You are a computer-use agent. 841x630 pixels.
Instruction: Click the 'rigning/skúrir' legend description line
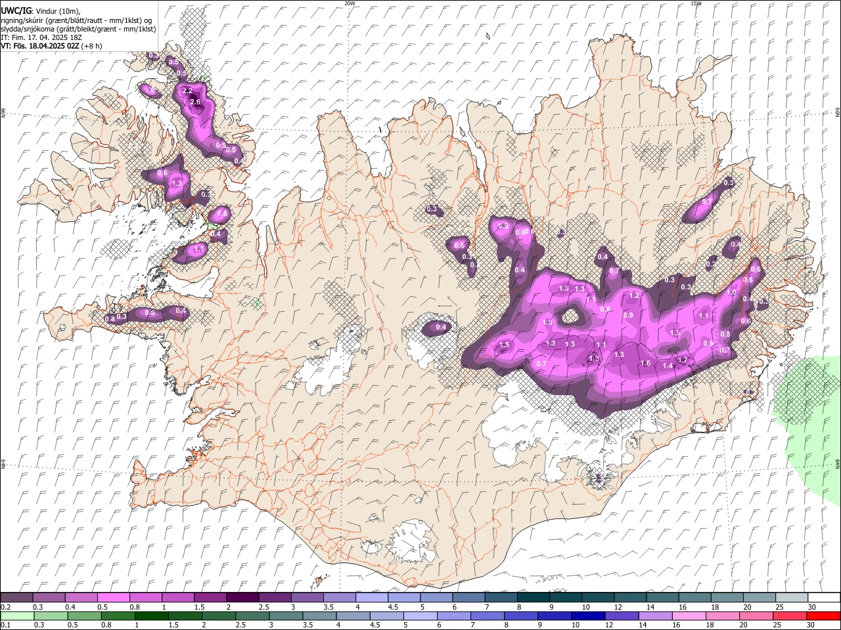pyautogui.click(x=77, y=20)
